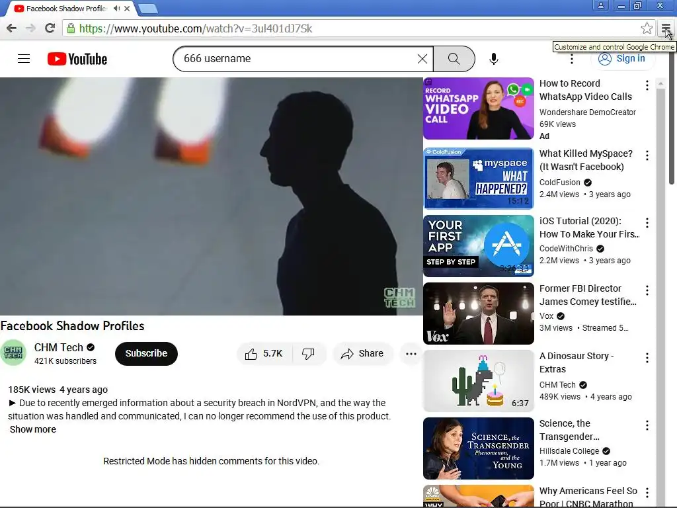This screenshot has width=677, height=508.
Task: Open options for James Comey video
Action: click(x=647, y=290)
